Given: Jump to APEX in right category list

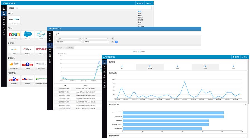Looking at the screenshot, I should pos(140,11).
